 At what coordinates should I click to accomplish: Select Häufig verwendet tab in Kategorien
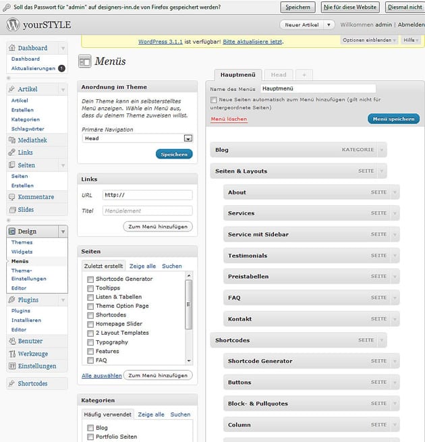108,414
